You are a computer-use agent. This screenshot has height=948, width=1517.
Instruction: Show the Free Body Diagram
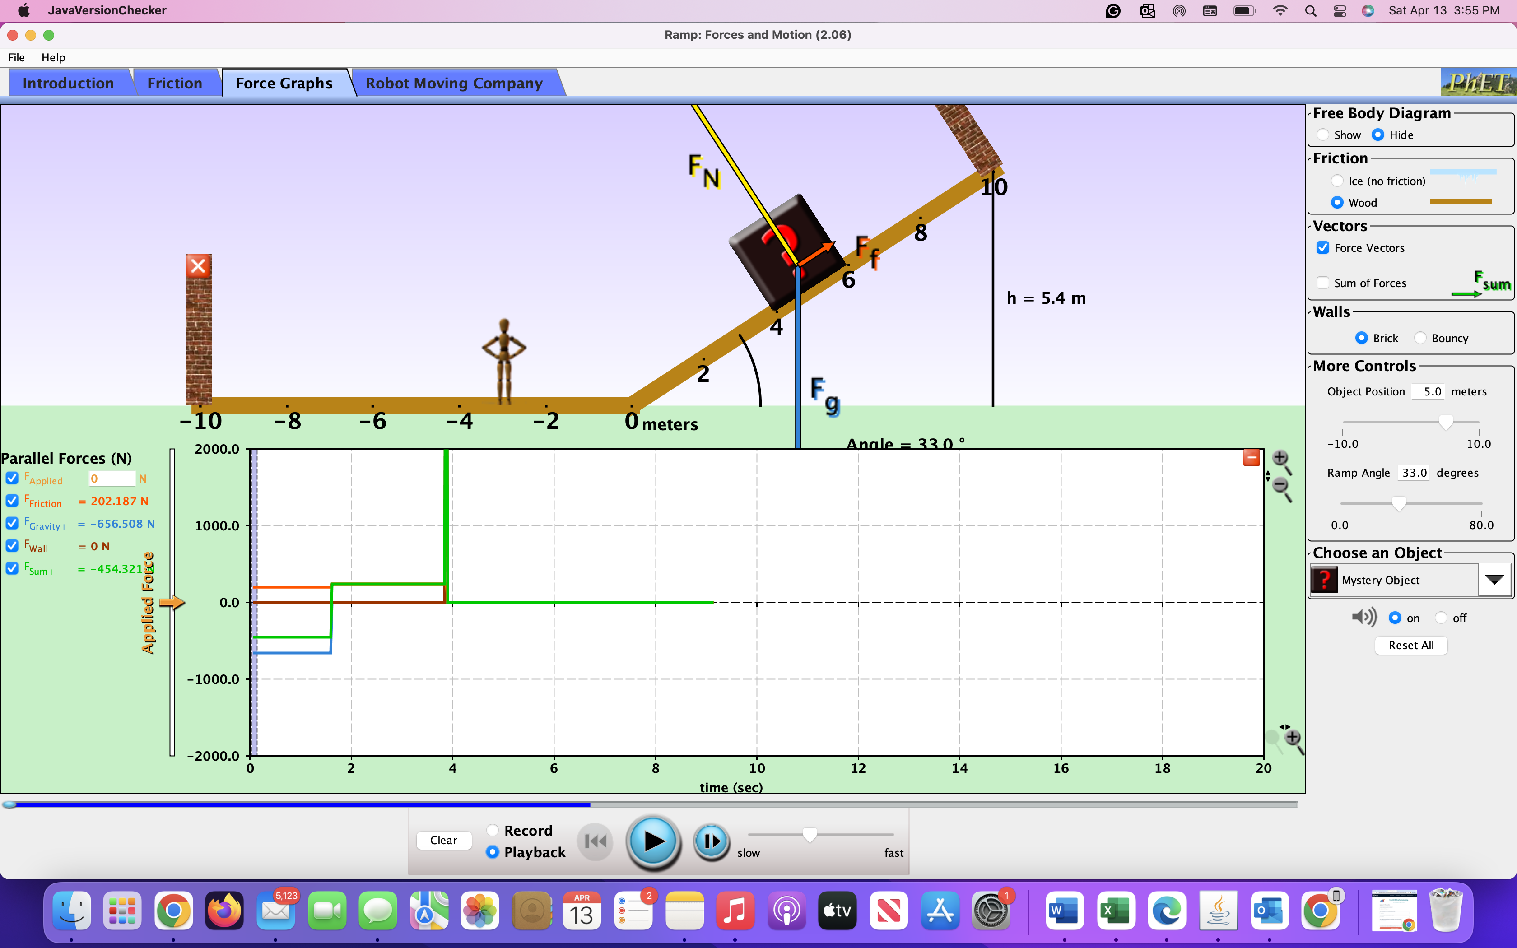pos(1323,134)
